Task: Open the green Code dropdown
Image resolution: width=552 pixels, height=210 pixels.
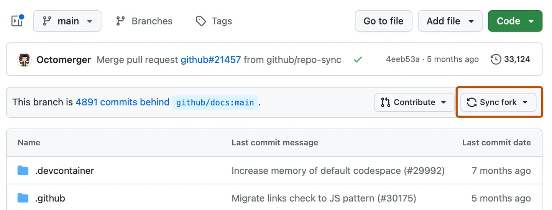Action: click(515, 21)
